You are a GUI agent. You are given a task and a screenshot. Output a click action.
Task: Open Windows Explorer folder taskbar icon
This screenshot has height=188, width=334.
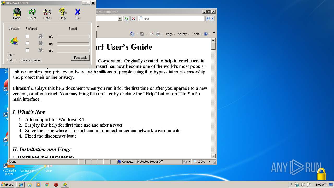tap(29, 185)
